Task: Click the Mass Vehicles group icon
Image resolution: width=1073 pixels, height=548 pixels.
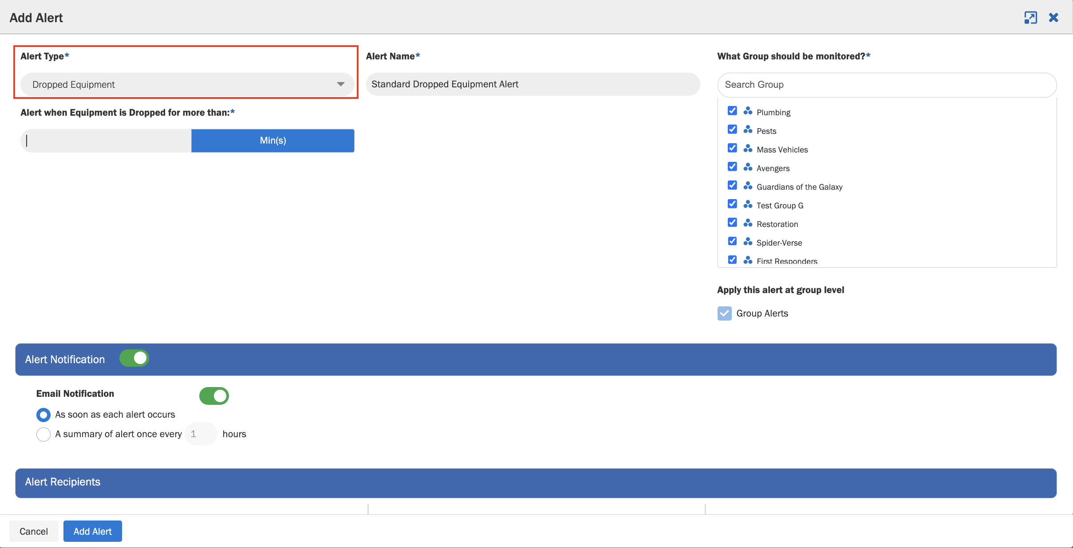Action: tap(748, 148)
